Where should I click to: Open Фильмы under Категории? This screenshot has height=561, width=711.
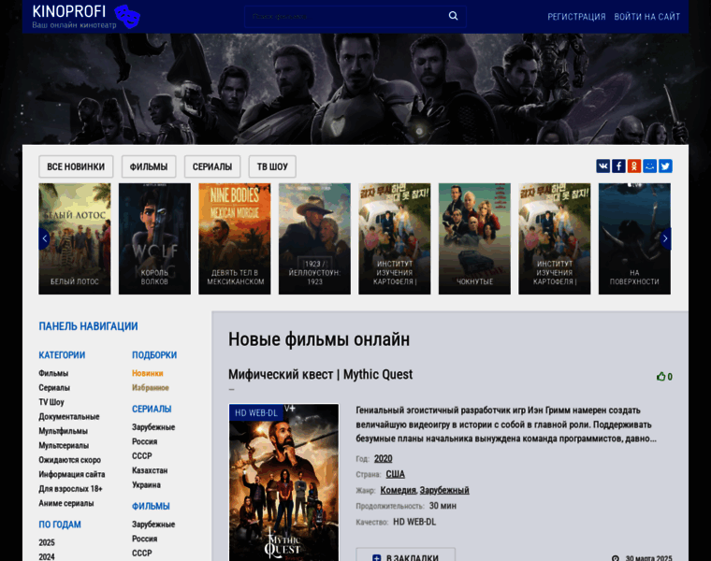point(53,373)
